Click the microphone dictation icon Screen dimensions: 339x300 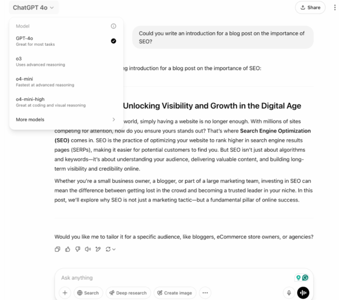pyautogui.click(x=289, y=293)
